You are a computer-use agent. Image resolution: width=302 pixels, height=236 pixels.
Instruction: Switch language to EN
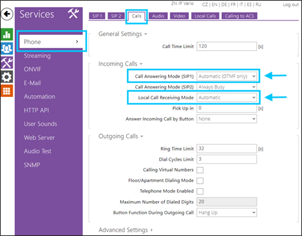tap(214, 4)
